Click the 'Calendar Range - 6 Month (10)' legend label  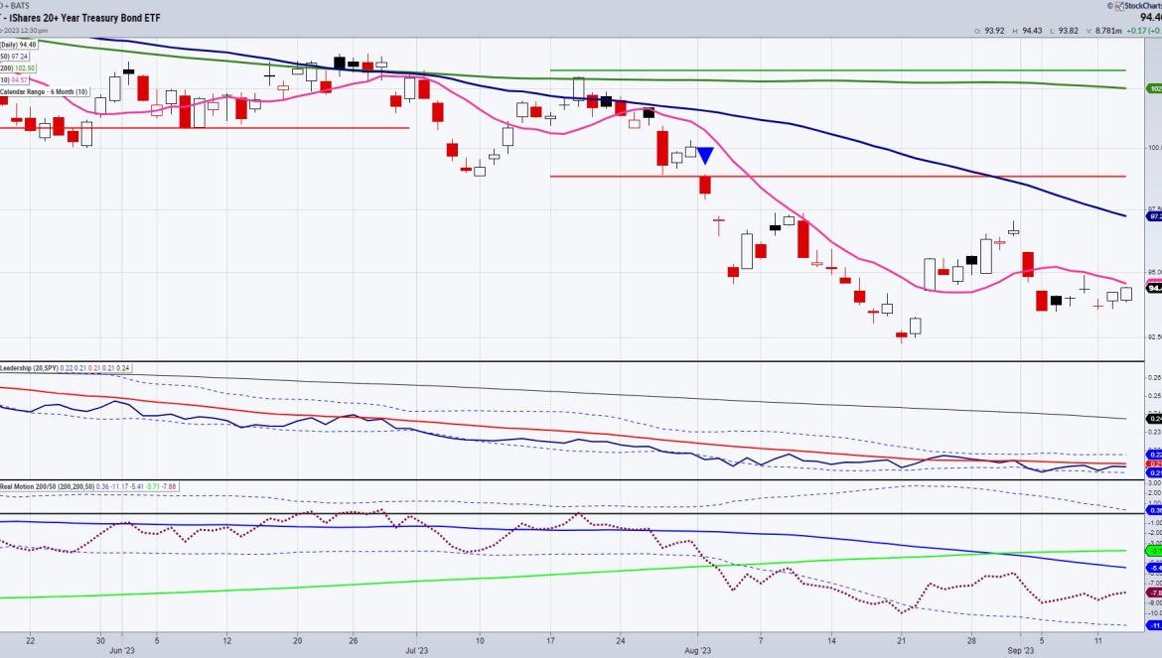tap(45, 91)
